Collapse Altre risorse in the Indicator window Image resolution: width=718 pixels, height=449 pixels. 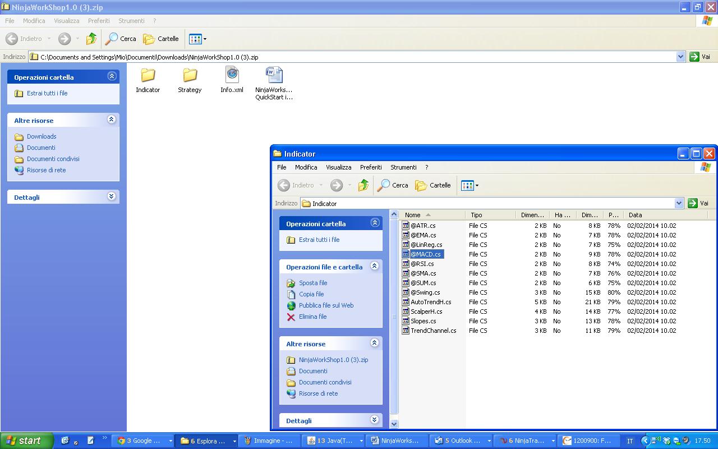pos(375,343)
